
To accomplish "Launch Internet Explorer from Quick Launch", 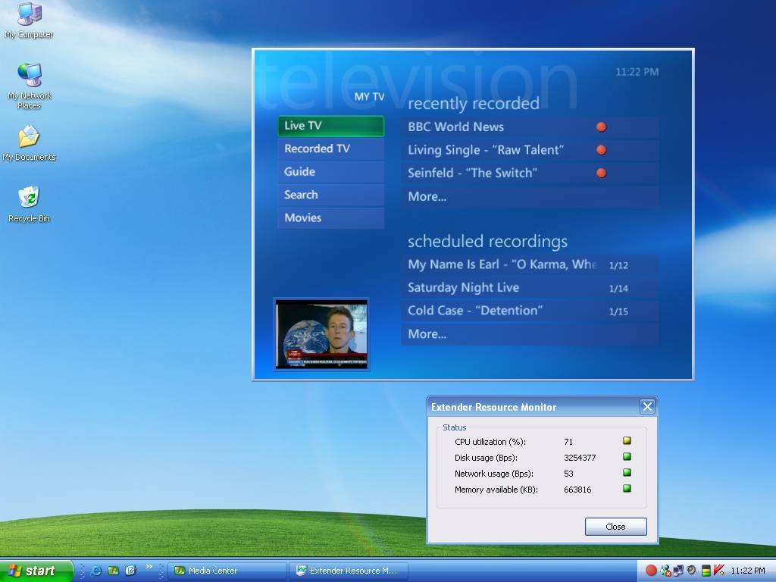I will coord(96,571).
